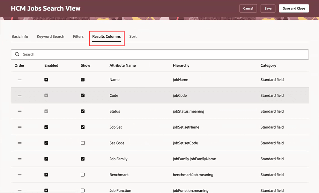Click the Enabled column header
Screen dimensions: 319x193
[51, 65]
